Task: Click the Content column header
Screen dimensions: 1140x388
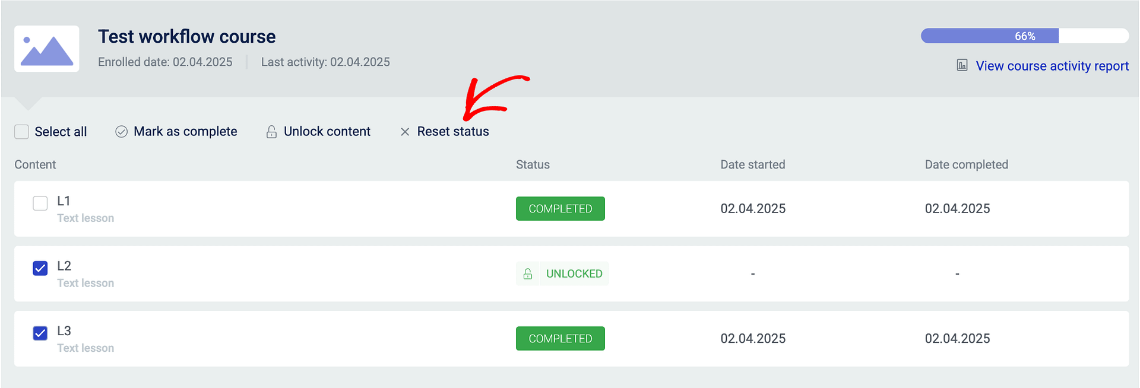Action: coord(35,164)
